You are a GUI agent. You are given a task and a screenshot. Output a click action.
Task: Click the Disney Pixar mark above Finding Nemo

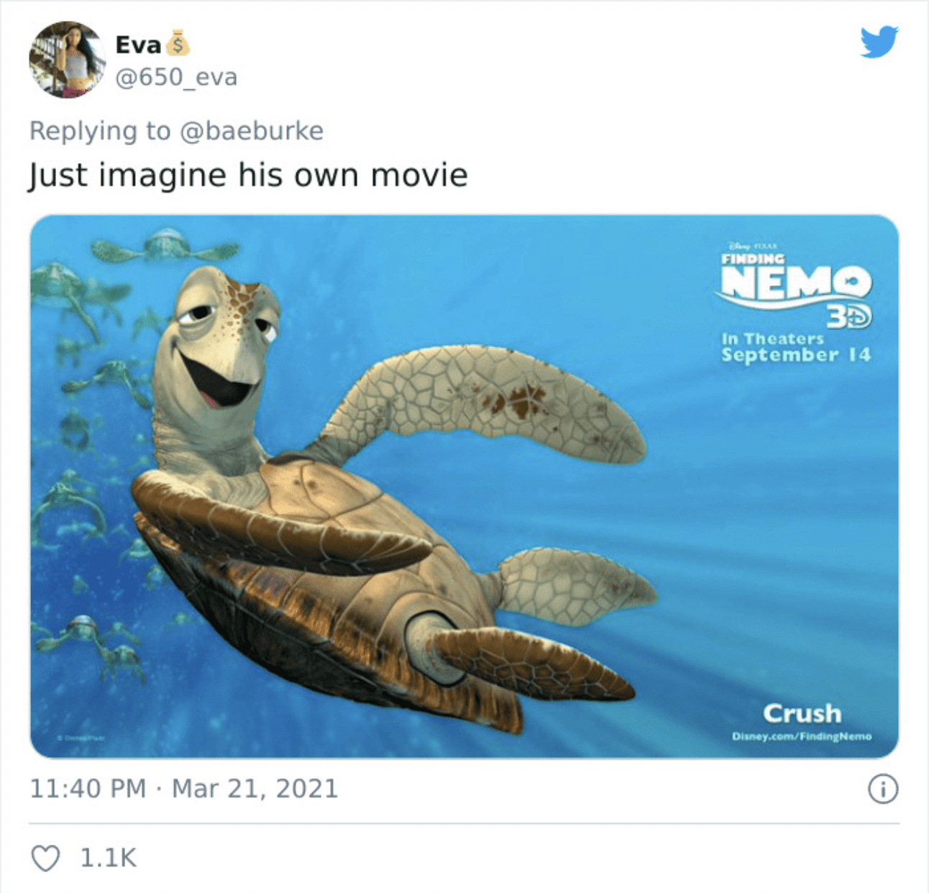pyautogui.click(x=749, y=245)
